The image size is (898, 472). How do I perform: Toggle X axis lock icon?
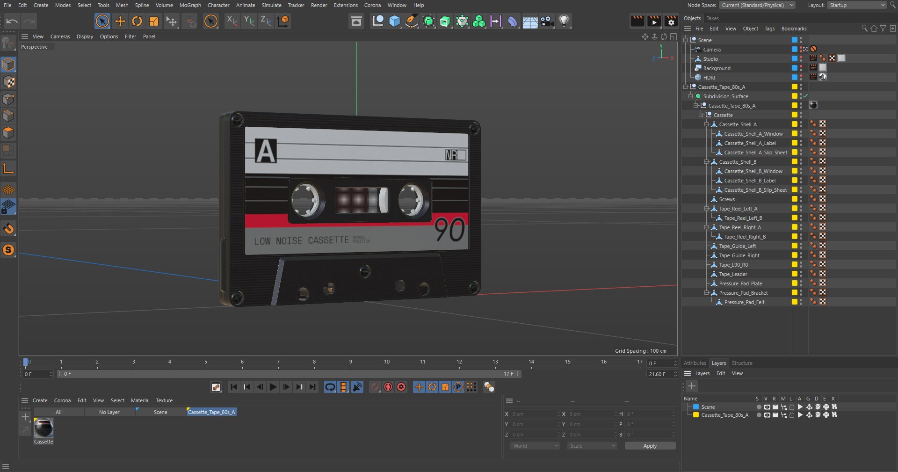232,21
